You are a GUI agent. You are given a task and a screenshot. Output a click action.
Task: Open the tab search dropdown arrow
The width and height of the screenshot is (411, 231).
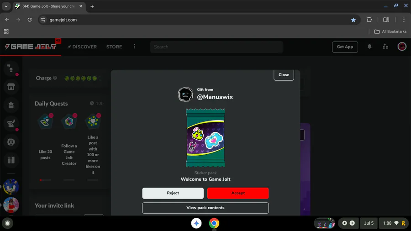tap(6, 6)
